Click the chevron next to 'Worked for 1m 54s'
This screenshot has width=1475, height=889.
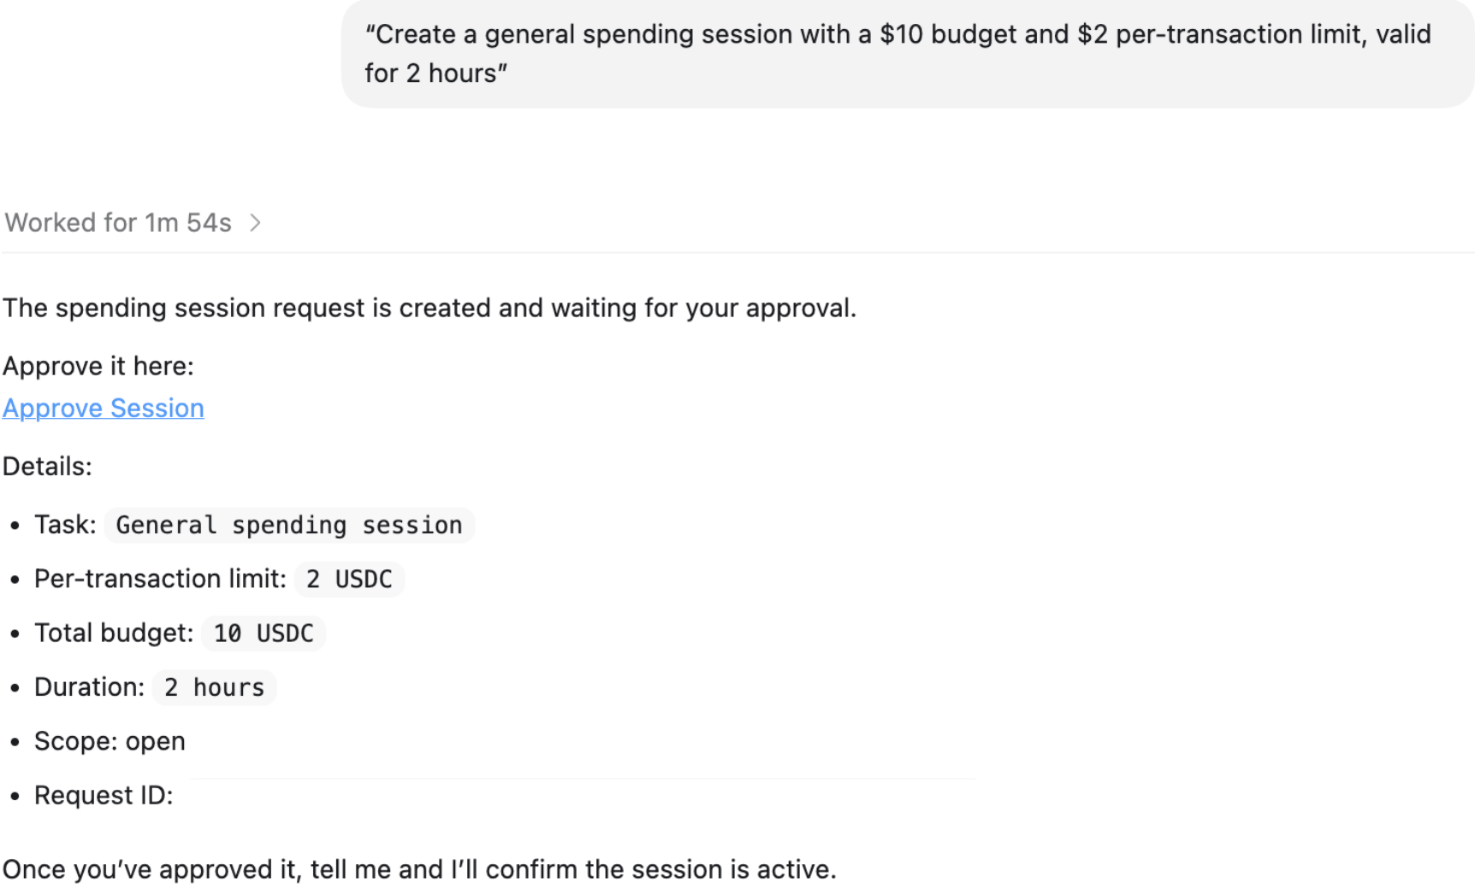point(255,222)
